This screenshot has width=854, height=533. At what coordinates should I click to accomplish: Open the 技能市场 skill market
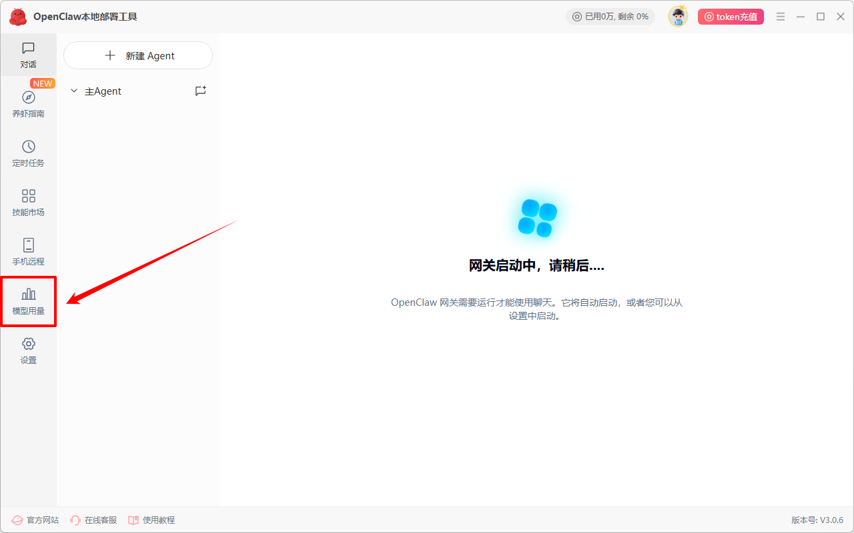pyautogui.click(x=28, y=203)
